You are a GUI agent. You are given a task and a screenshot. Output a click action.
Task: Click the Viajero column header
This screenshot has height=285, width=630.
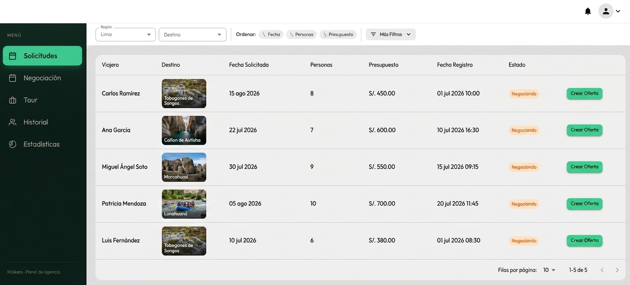click(x=110, y=65)
